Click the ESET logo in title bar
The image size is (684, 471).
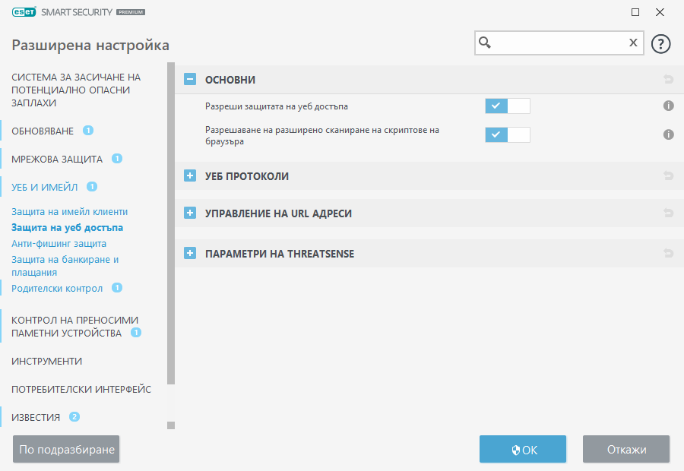point(24,12)
